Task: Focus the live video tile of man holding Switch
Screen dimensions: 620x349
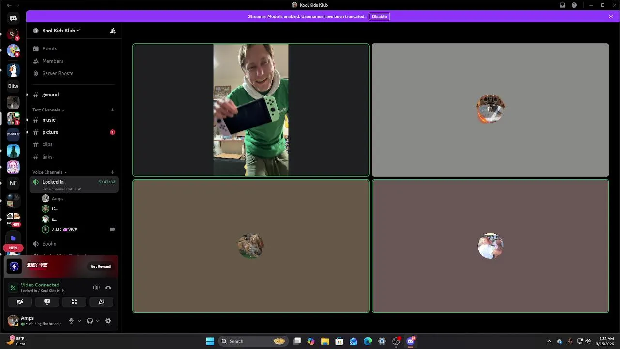Action: tap(251, 110)
